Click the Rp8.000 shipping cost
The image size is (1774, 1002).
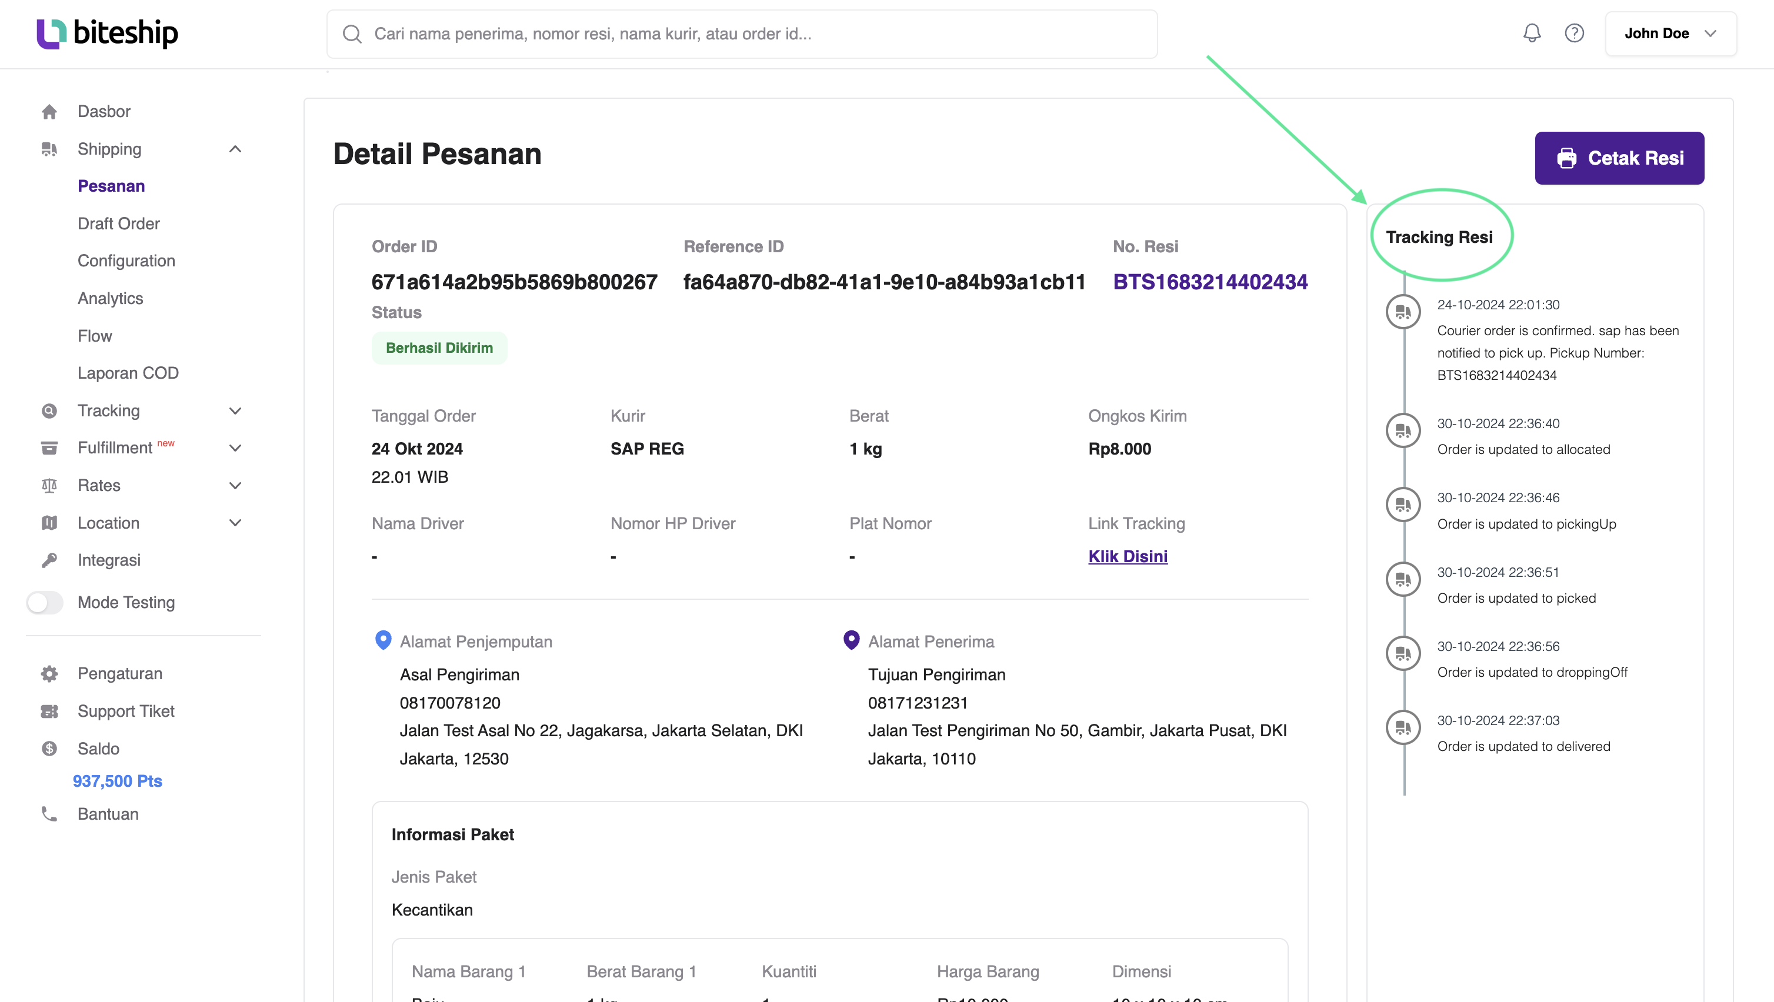click(x=1120, y=449)
